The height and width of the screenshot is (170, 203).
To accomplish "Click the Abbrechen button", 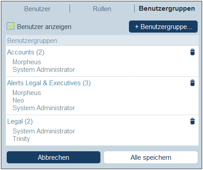I will coord(54,158).
